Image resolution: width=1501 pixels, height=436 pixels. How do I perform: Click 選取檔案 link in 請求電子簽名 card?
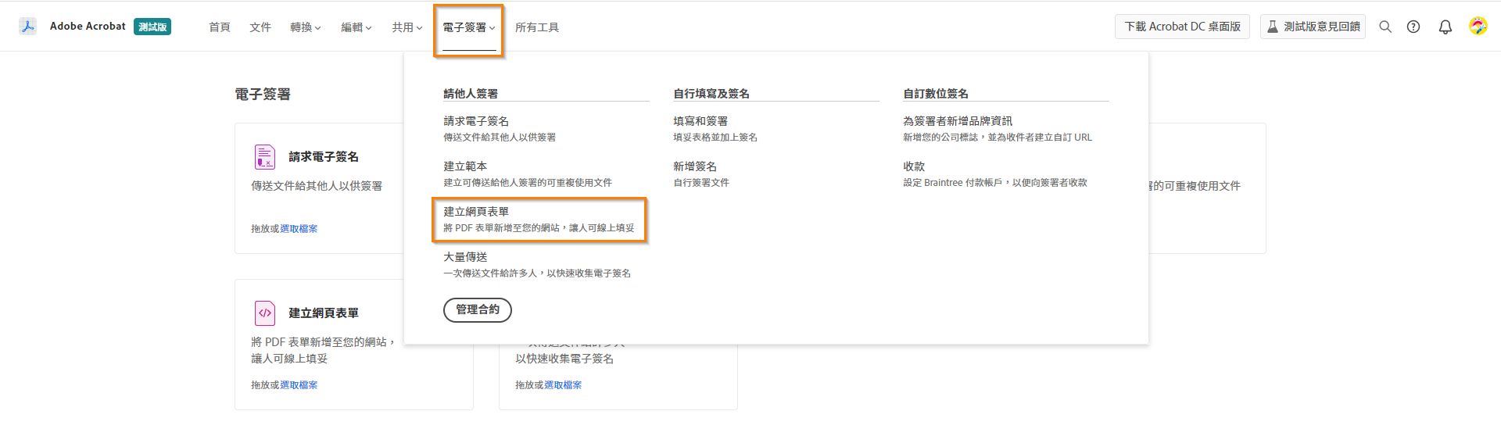click(299, 229)
